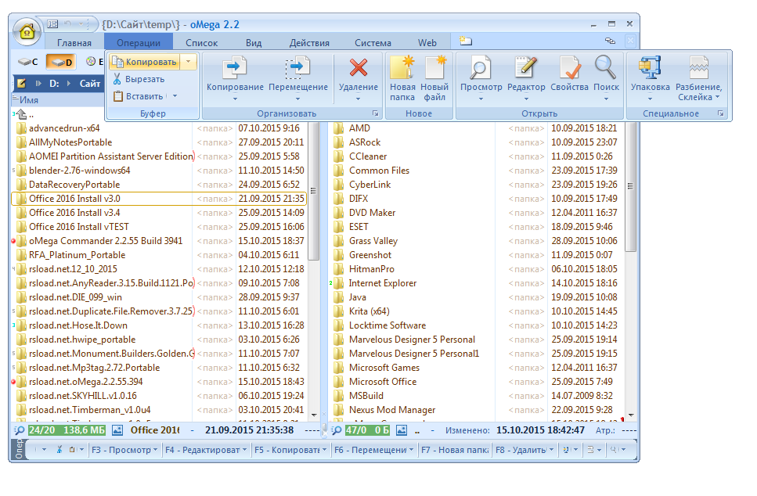
Task: Select 'rsload.net.Hose.It.Down' folder
Action: pyautogui.click(x=158, y=325)
